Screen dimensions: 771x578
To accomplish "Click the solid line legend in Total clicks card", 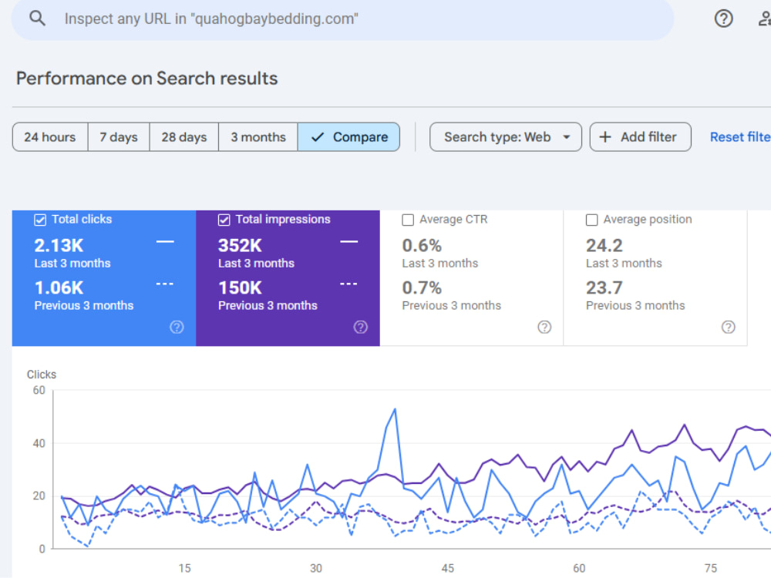I will [x=165, y=242].
